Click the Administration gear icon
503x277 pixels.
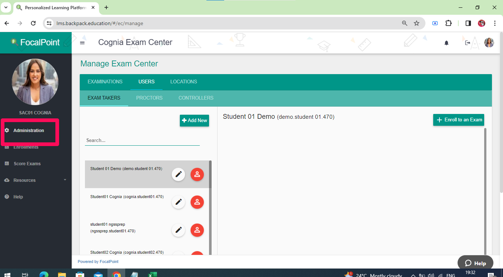tap(7, 130)
